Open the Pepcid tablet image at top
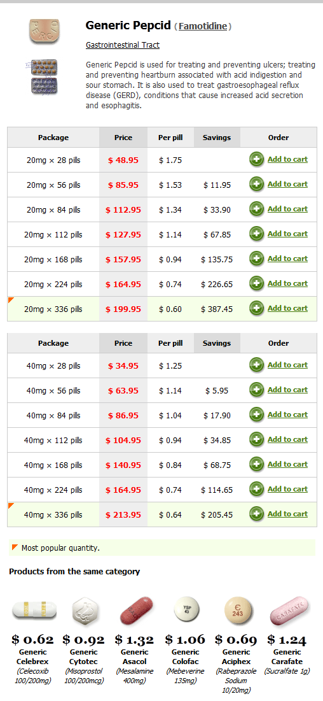323x701 pixels. coord(44,31)
